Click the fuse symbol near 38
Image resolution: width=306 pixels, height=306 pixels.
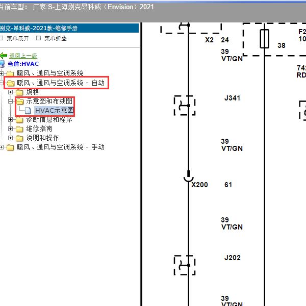click(x=264, y=39)
